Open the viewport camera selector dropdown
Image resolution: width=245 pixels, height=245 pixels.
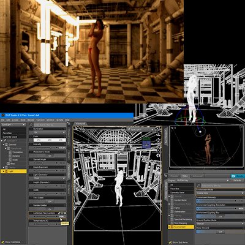pyautogui.click(x=141, y=129)
